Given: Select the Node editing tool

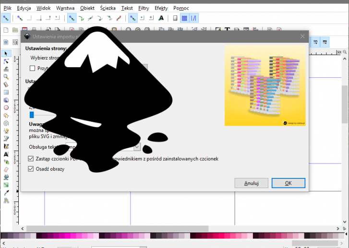Looking at the screenshot, I should tap(6, 61).
